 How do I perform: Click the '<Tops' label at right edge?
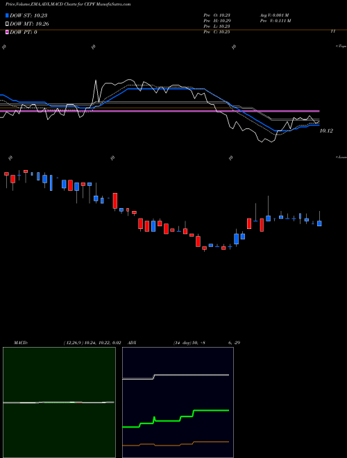coord(341,46)
